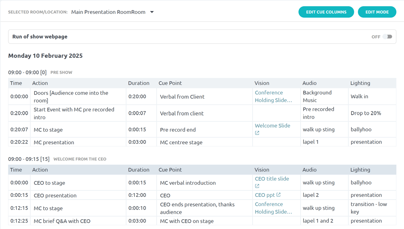Select Walk in lighting cell

[x=372, y=97]
